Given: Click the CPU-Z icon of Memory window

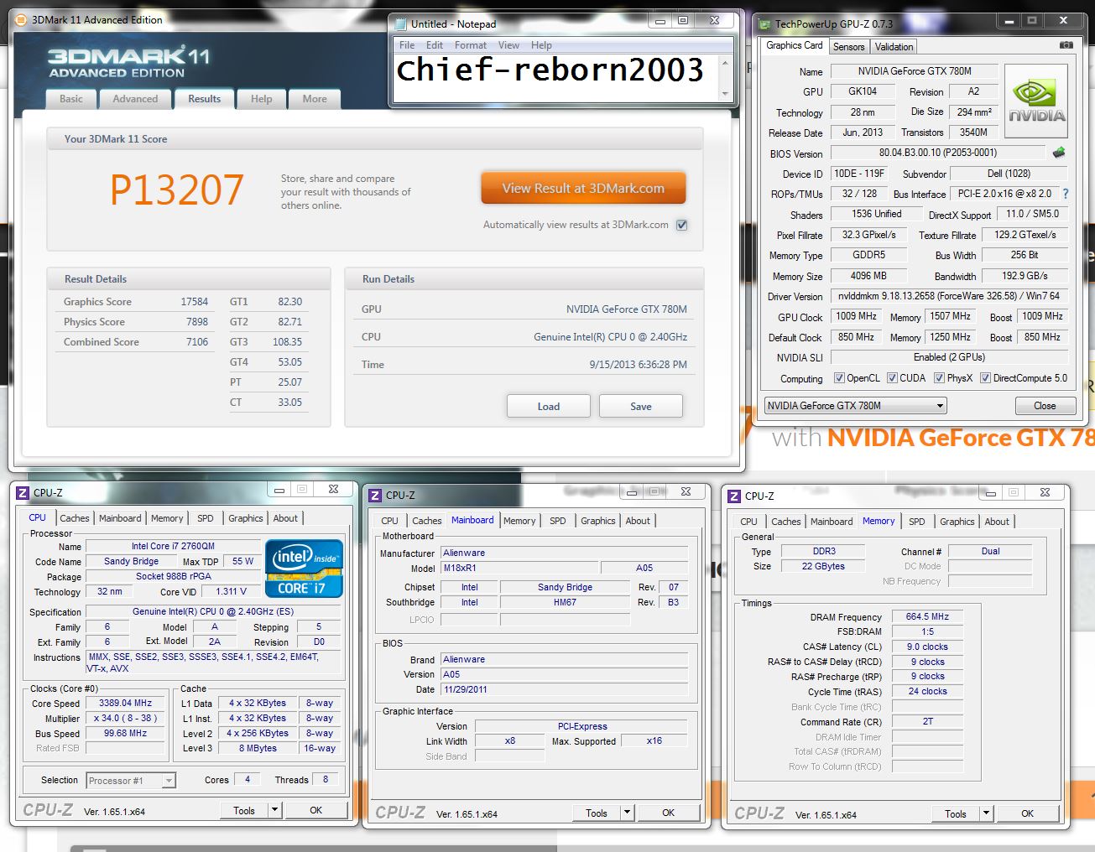Looking at the screenshot, I should tap(734, 496).
